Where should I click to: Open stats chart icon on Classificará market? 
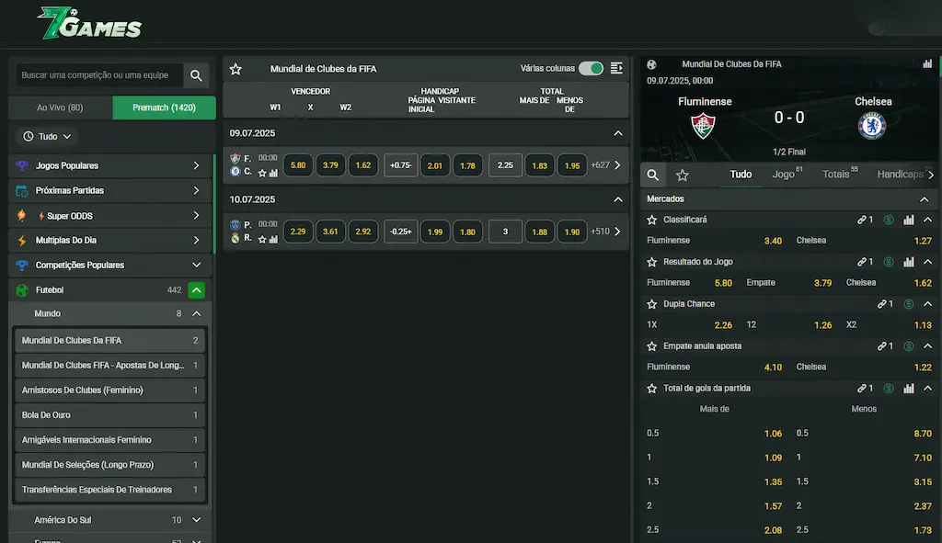908,220
